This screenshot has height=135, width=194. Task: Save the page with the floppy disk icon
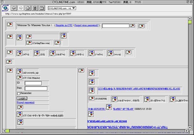42,8
